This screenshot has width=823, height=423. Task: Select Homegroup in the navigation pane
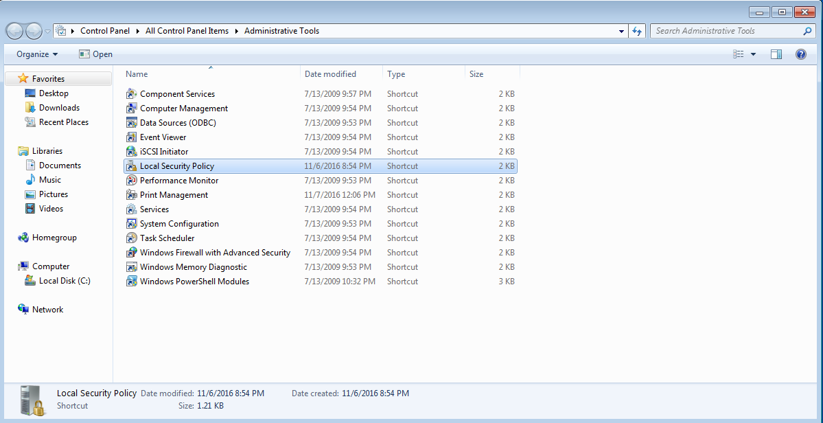tap(54, 238)
